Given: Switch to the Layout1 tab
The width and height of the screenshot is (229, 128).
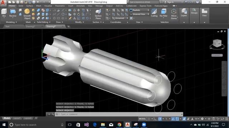Looking at the screenshot, I should click(x=17, y=118).
